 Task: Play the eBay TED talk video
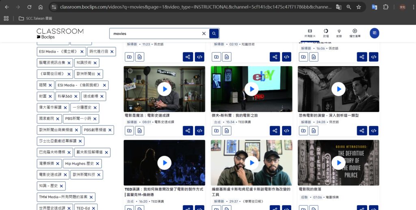[251, 89]
